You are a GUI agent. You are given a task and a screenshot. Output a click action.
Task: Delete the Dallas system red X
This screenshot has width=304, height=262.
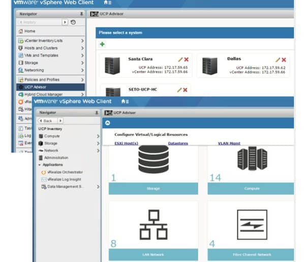(x=284, y=60)
